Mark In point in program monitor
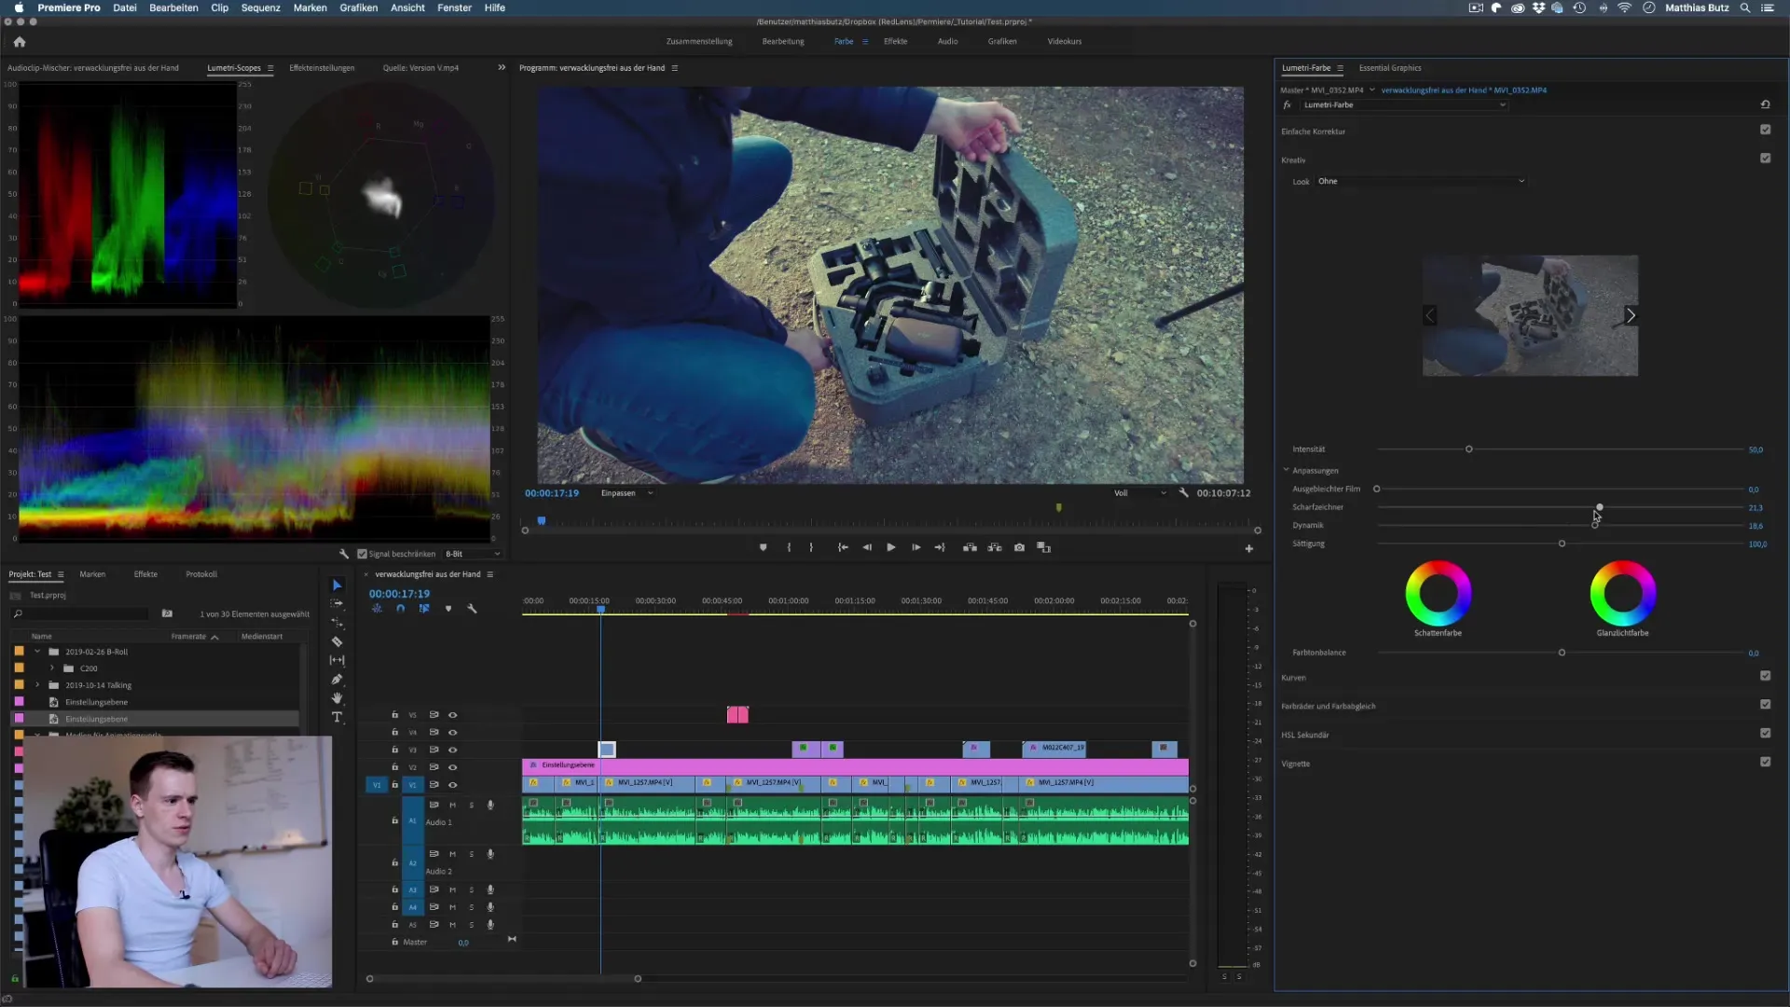Screen dimensions: 1790x1007 point(789,547)
